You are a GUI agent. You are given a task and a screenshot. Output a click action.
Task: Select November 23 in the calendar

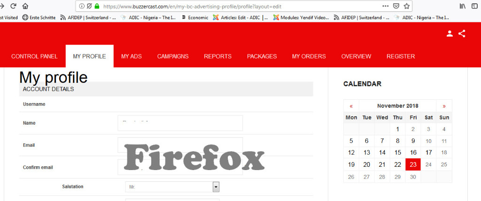click(x=413, y=164)
